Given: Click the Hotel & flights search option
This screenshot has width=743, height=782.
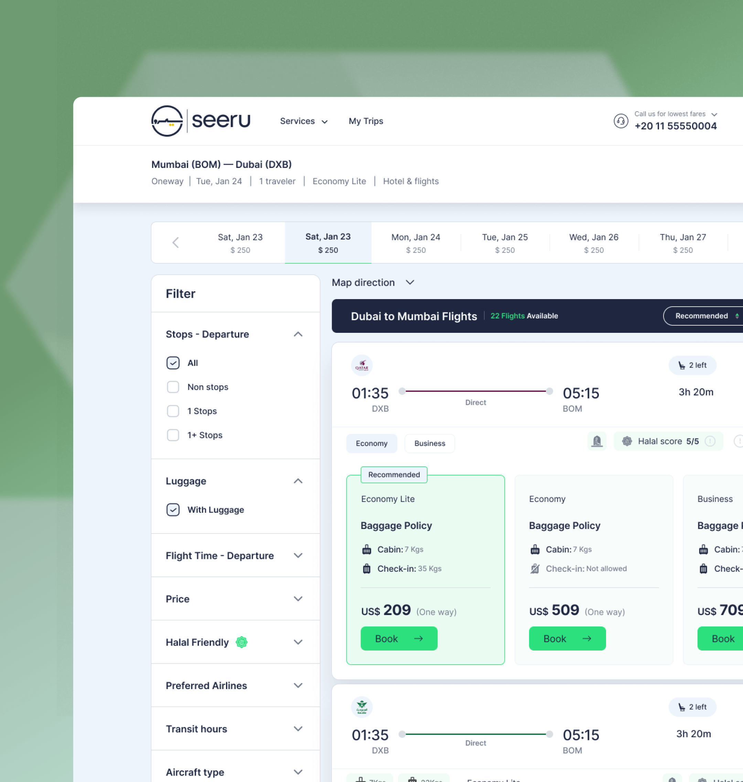Looking at the screenshot, I should click(x=411, y=181).
